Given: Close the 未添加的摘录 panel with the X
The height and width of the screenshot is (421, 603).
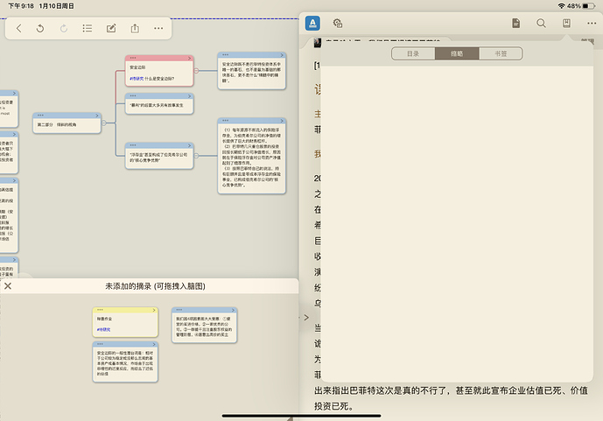Looking at the screenshot, I should click(x=8, y=286).
